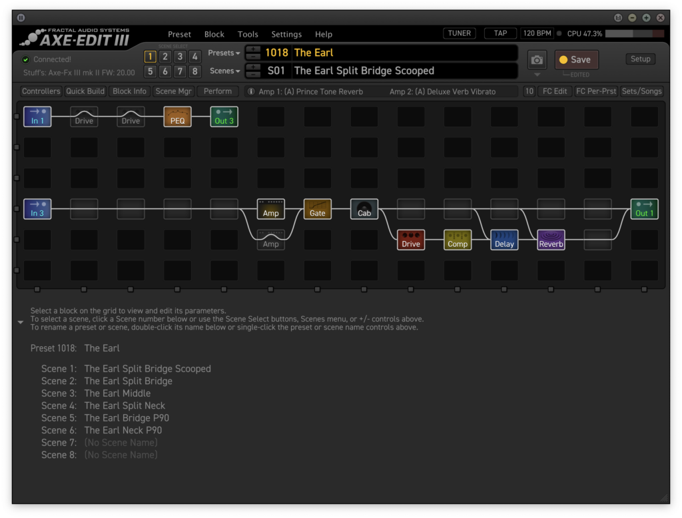Select the Cab block

(x=364, y=209)
